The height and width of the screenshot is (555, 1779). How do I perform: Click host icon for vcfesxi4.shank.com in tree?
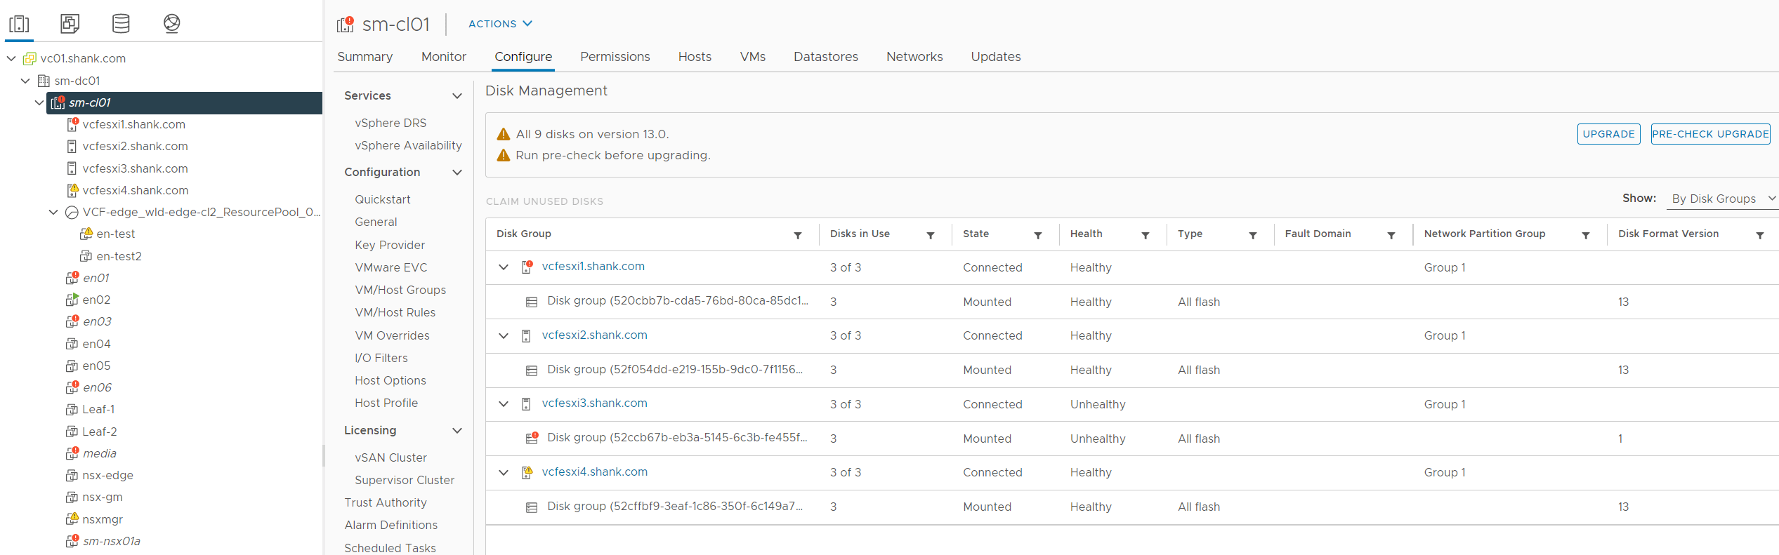point(72,190)
